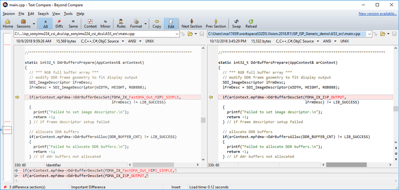Toggle the Diffs display filter
The width and height of the screenshot is (399, 190).
59,24
